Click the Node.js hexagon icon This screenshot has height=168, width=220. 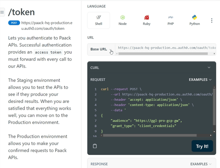[123, 18]
